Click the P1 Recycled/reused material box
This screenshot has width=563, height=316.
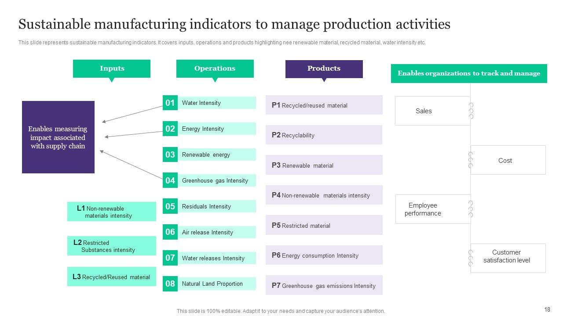click(x=324, y=105)
